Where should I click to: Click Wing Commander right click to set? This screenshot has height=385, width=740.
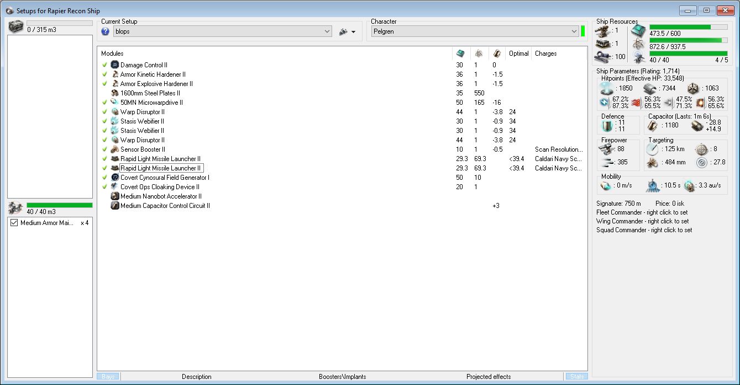[x=643, y=221]
